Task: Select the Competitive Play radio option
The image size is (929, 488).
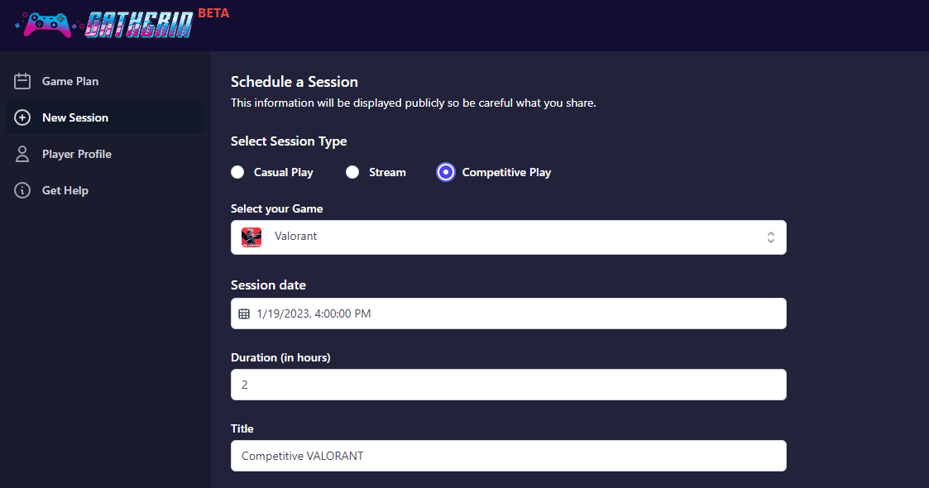Action: click(x=446, y=172)
